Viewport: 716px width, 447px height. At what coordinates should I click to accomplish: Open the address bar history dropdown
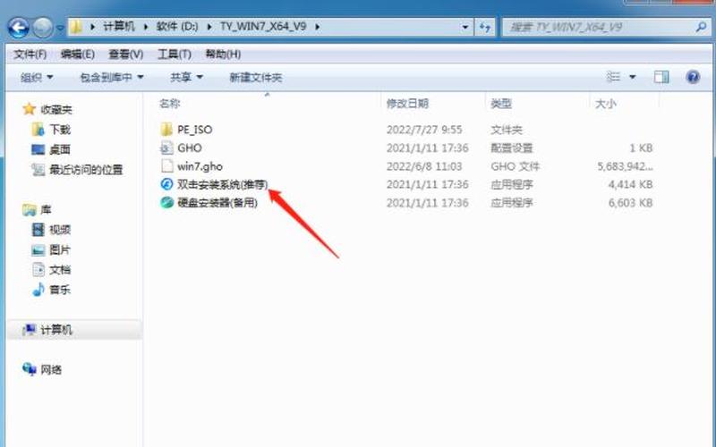pos(465,28)
